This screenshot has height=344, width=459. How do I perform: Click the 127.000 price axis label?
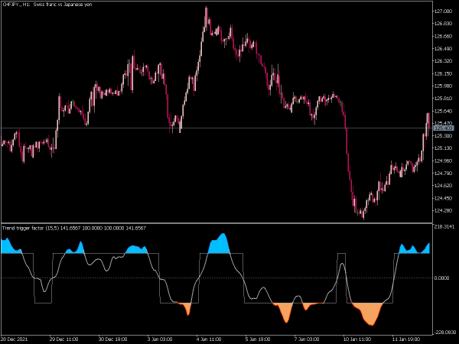pyautogui.click(x=444, y=11)
